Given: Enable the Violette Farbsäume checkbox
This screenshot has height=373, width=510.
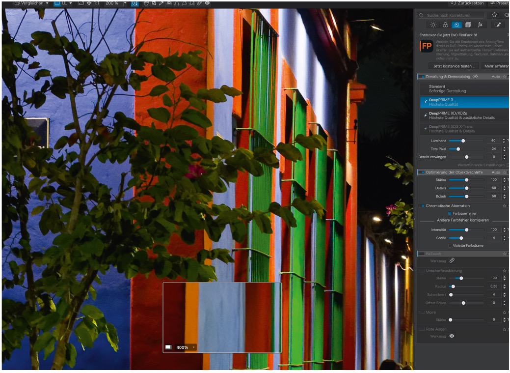Looking at the screenshot, I should 450,246.
